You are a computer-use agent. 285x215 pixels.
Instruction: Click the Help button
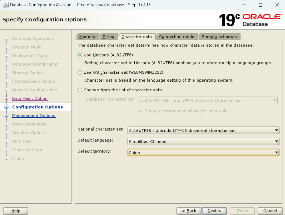click(16, 211)
